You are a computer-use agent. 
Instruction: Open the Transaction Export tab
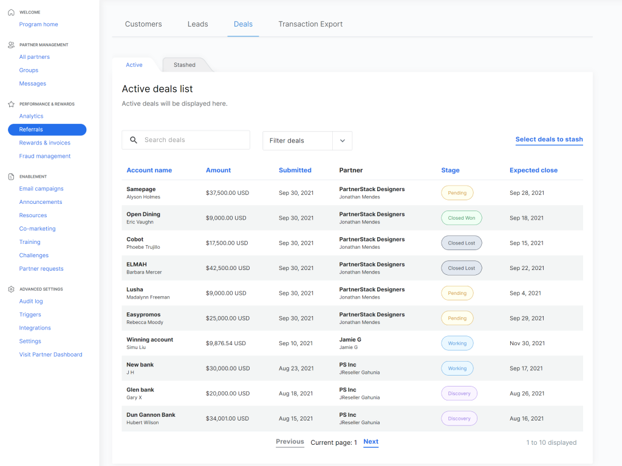(x=310, y=24)
